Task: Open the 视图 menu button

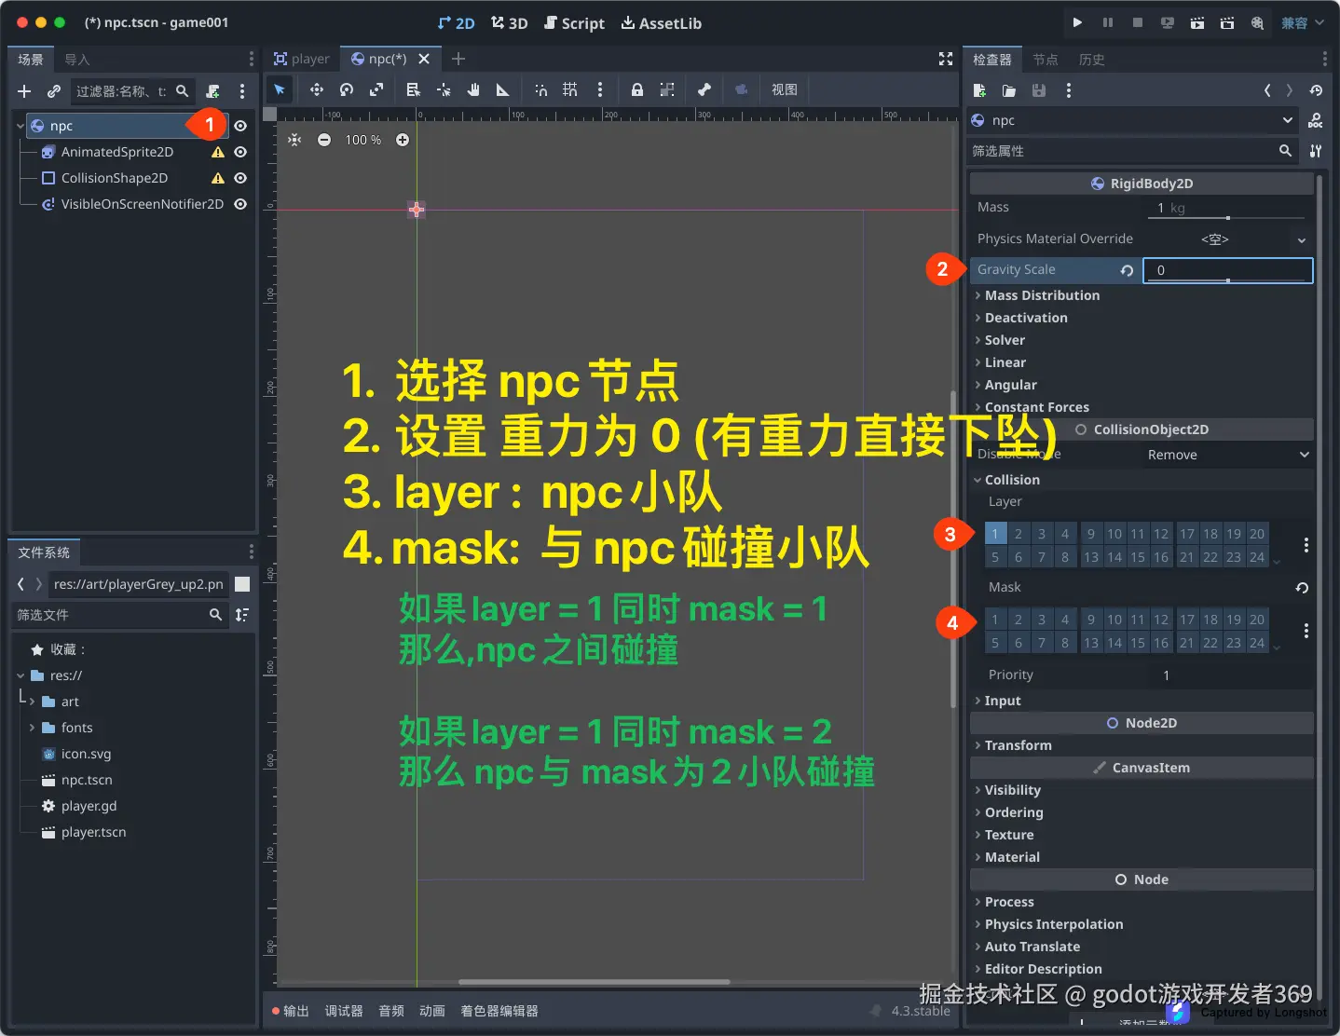Action: (785, 89)
